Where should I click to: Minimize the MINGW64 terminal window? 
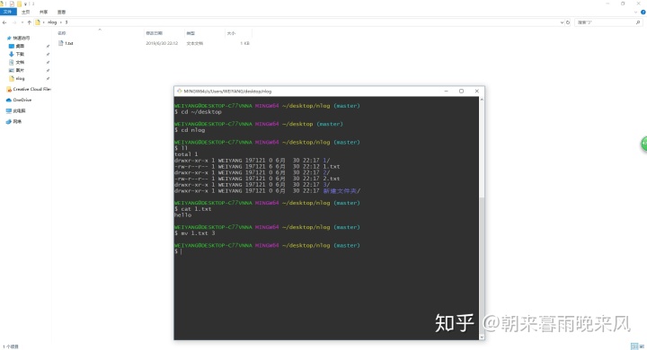click(446, 92)
